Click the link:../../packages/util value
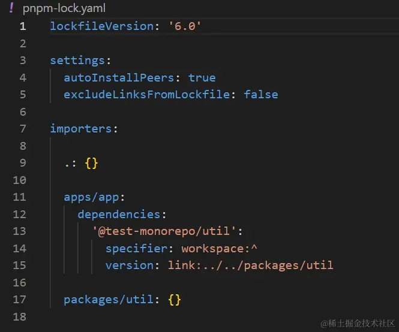This screenshot has height=332, width=399. coord(250,265)
